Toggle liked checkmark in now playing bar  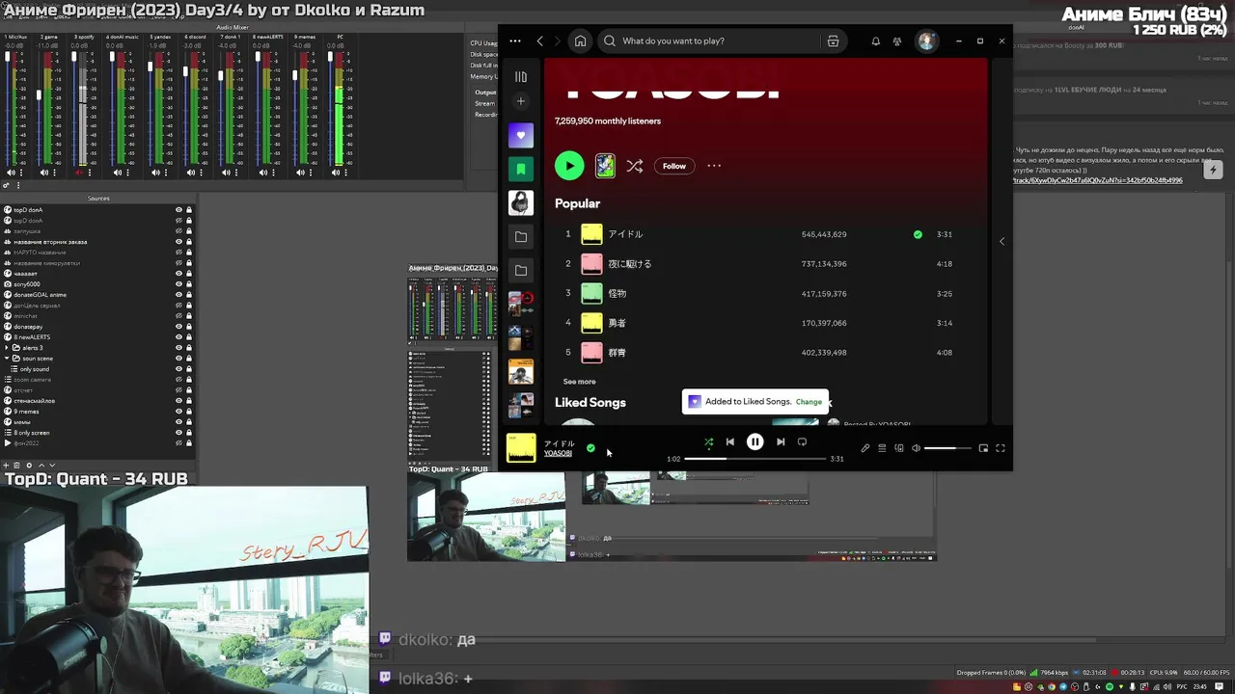pos(590,448)
